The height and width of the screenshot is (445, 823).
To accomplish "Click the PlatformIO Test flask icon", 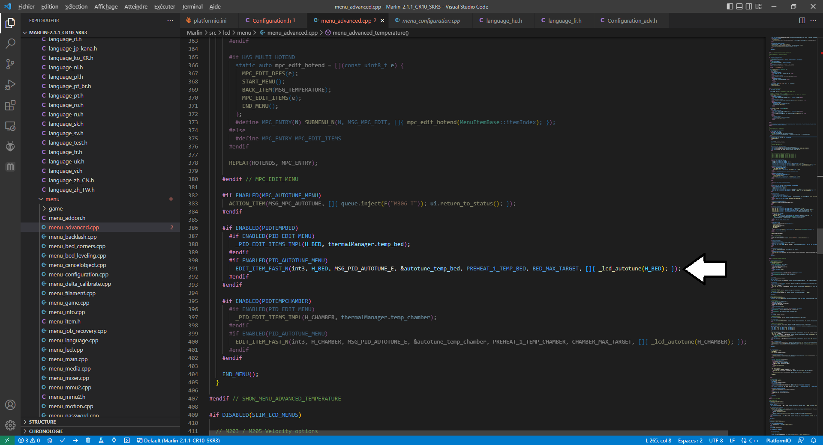I will point(101,440).
